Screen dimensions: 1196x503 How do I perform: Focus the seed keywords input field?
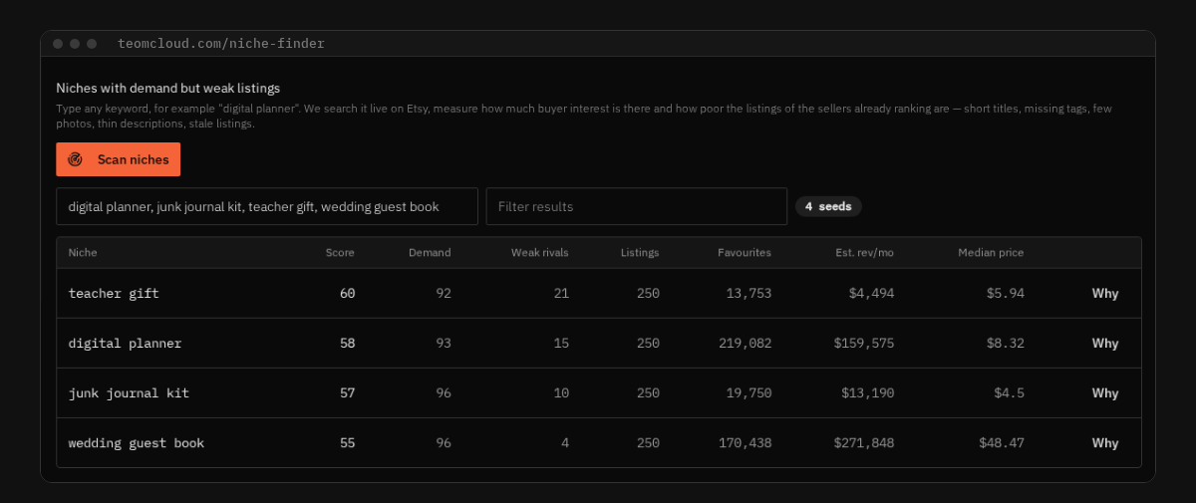[x=267, y=207]
